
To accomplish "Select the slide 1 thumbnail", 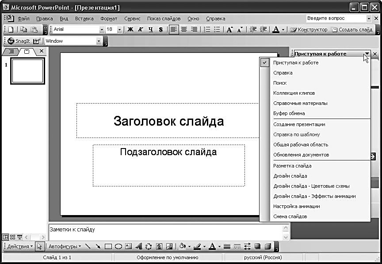I will (x=27, y=71).
